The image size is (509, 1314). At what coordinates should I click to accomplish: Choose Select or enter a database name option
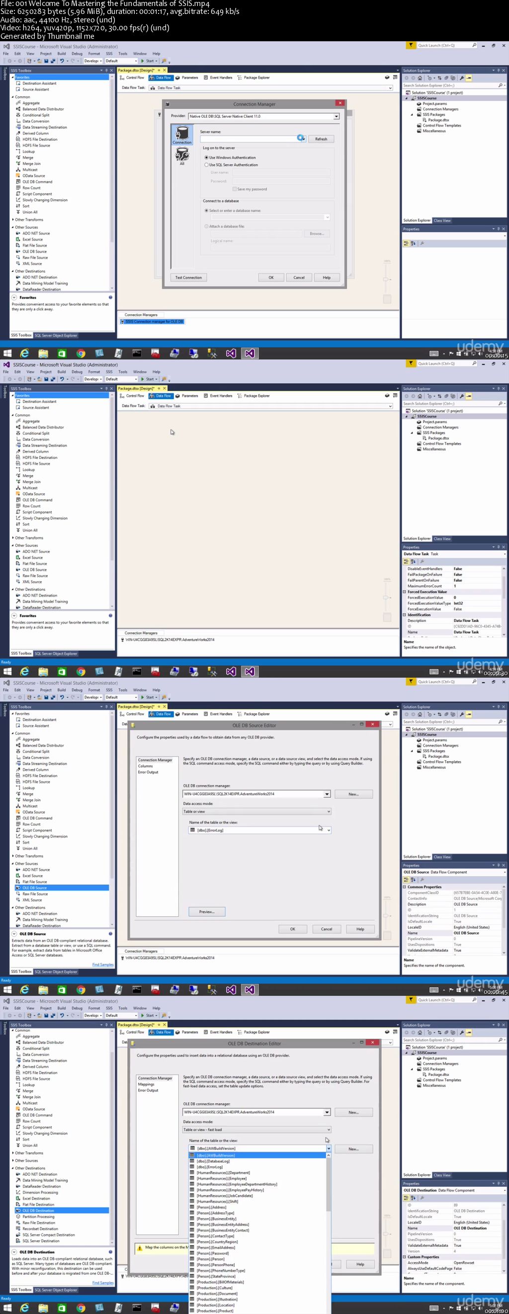tap(233, 210)
